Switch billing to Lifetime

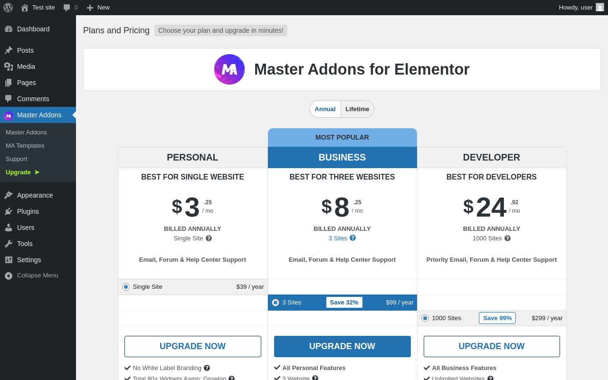click(357, 109)
